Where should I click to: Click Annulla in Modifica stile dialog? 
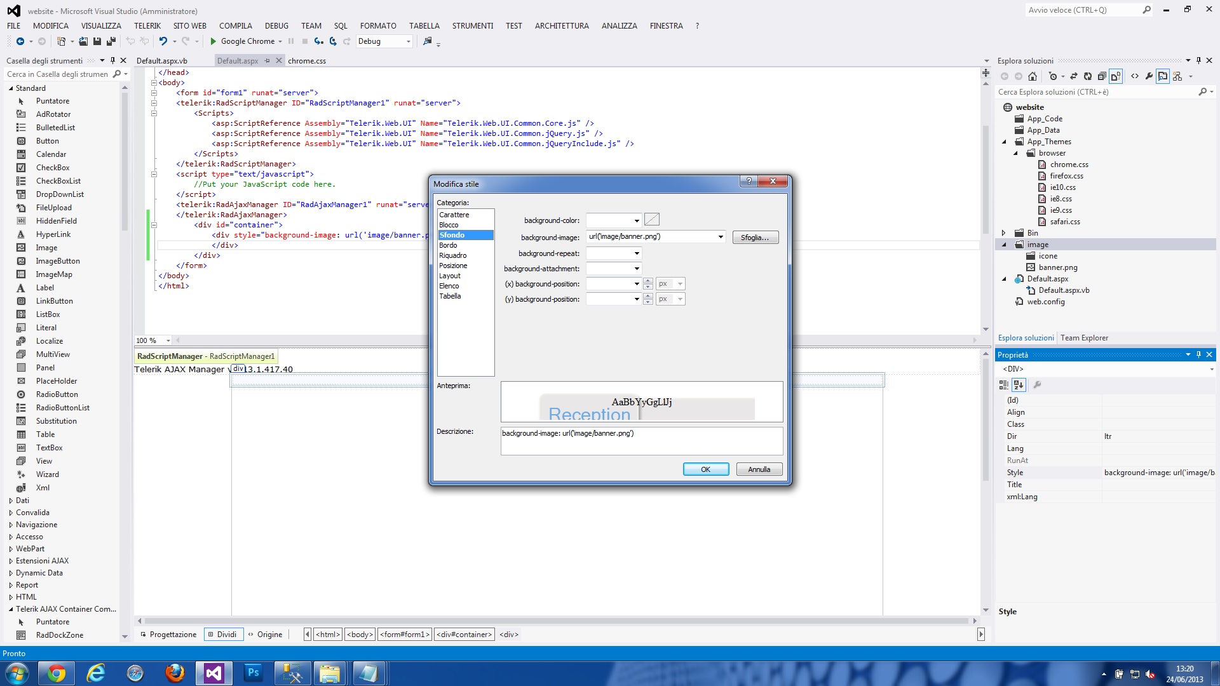click(x=759, y=469)
